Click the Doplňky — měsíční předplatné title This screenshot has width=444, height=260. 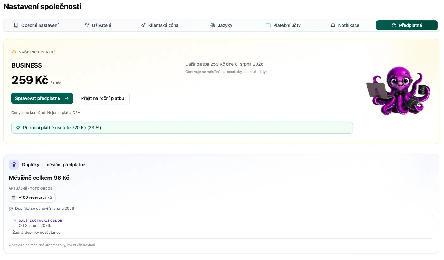[54, 165]
